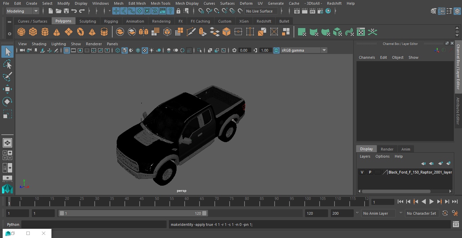Open the shelf tab list menu icon
462x238 pixels.
(9, 22)
